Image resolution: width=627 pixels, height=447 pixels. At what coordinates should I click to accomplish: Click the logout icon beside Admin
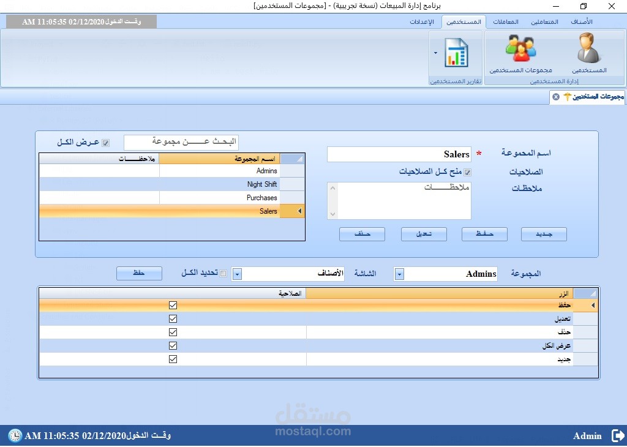coord(618,435)
